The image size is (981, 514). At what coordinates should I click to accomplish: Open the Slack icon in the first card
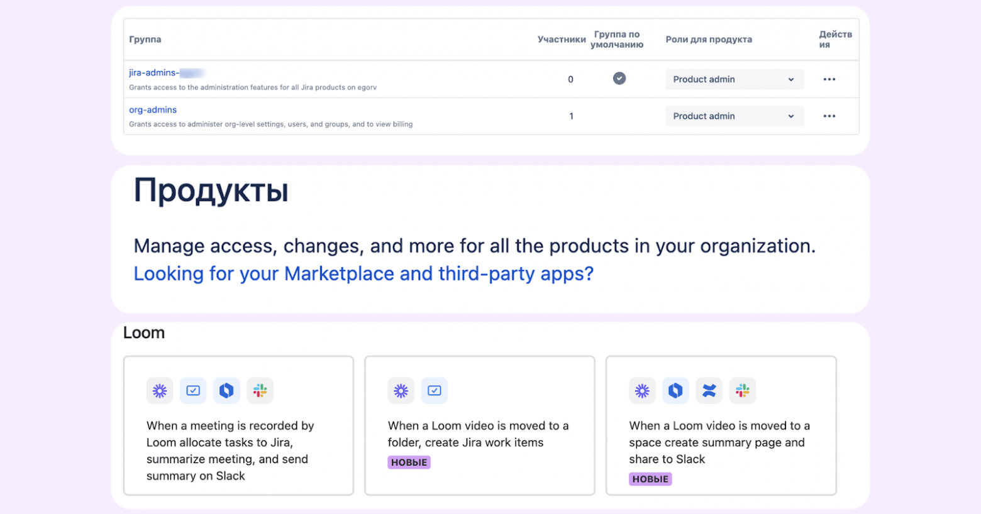click(x=260, y=390)
